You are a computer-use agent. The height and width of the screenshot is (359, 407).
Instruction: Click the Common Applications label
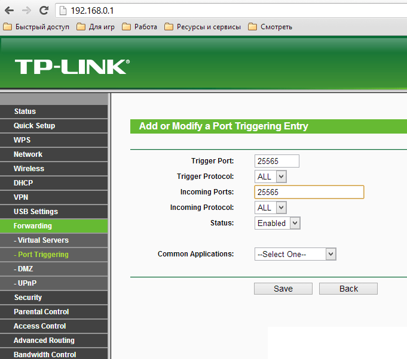(x=195, y=254)
